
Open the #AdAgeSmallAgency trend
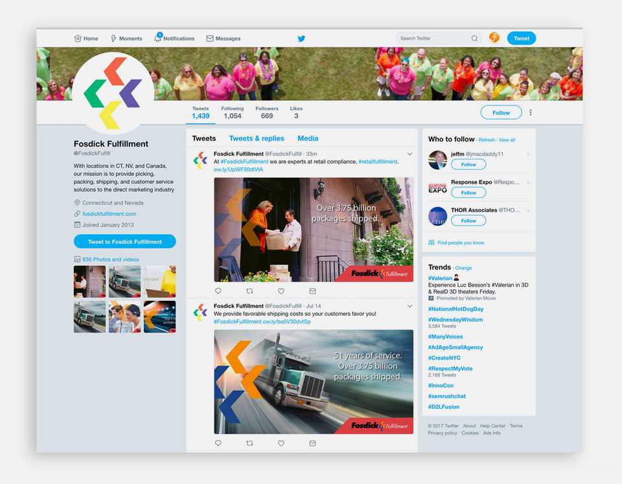coord(455,347)
